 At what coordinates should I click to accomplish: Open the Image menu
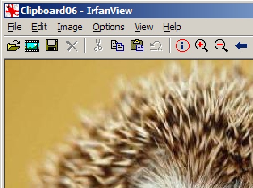point(70,27)
